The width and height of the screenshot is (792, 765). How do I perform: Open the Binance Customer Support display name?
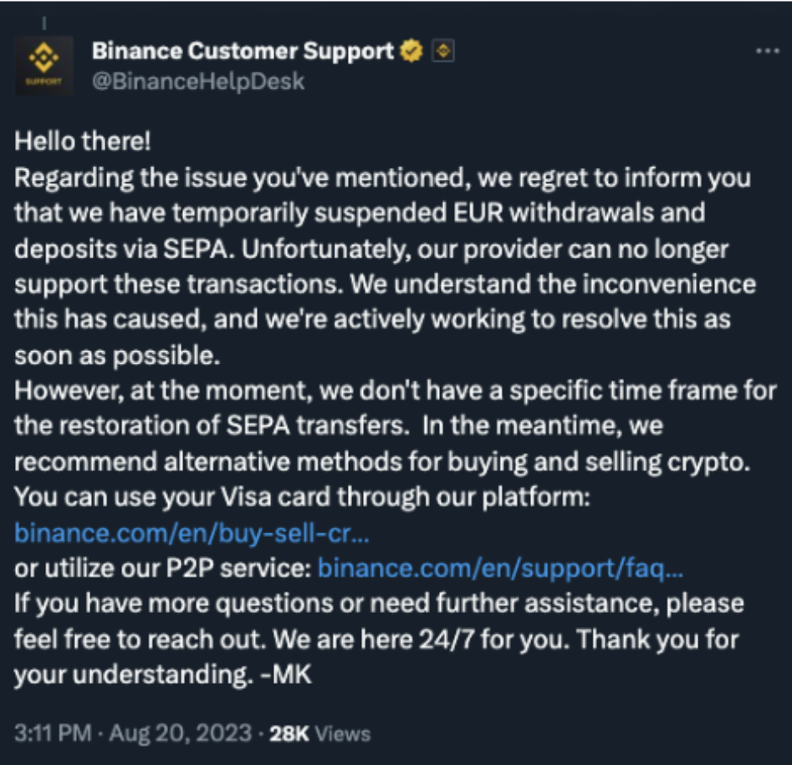[243, 51]
